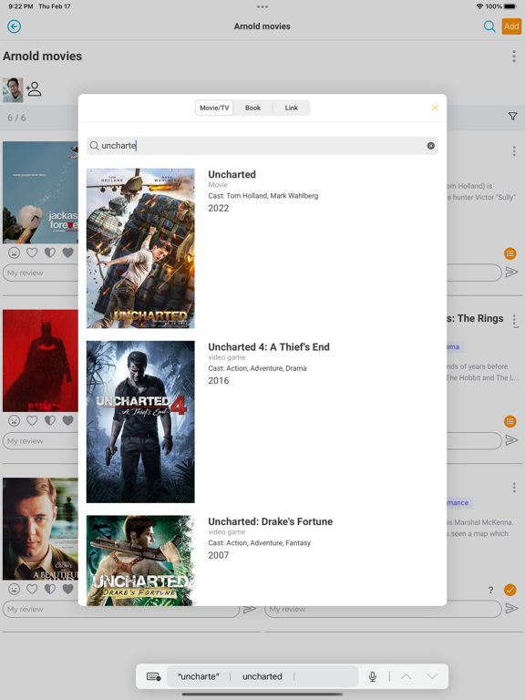The height and width of the screenshot is (700, 525).
Task: Rate Jackass Forever with sad face
Action: coord(15,252)
